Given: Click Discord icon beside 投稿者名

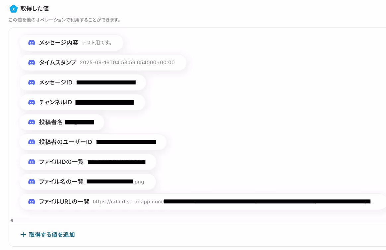Looking at the screenshot, I should pos(32,122).
